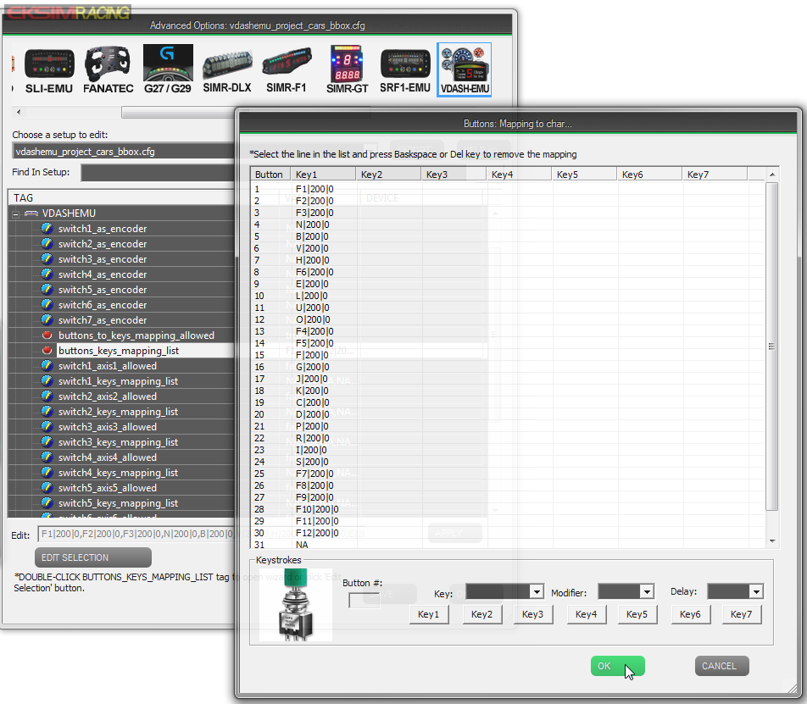Click the Key5 assign button

coord(637,614)
